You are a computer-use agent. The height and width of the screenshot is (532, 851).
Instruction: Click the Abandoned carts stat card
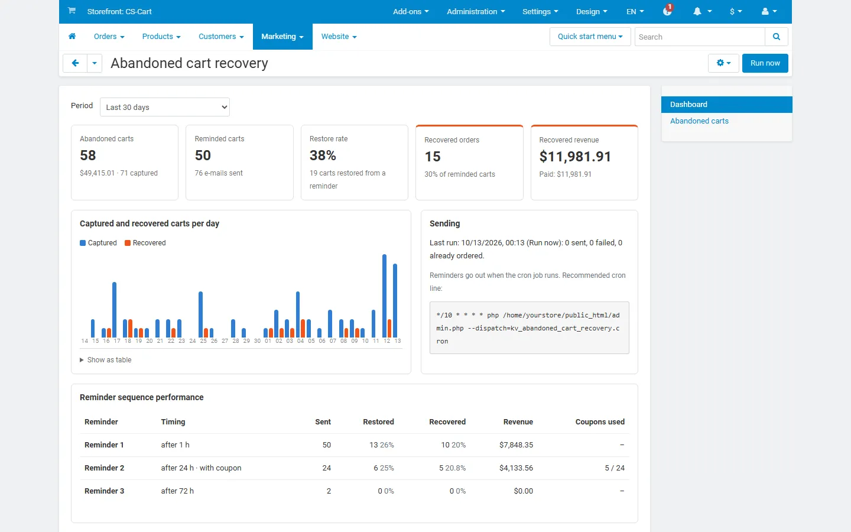click(x=125, y=163)
